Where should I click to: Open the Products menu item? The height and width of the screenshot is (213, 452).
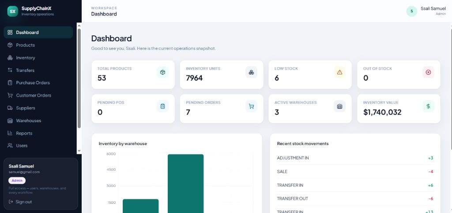[38, 45]
